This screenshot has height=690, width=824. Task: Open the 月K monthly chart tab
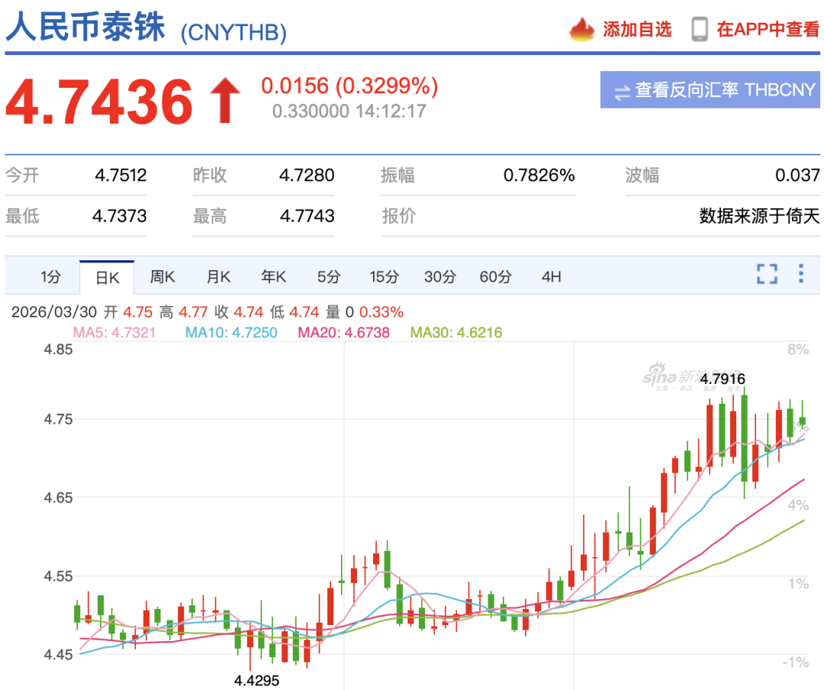point(218,277)
